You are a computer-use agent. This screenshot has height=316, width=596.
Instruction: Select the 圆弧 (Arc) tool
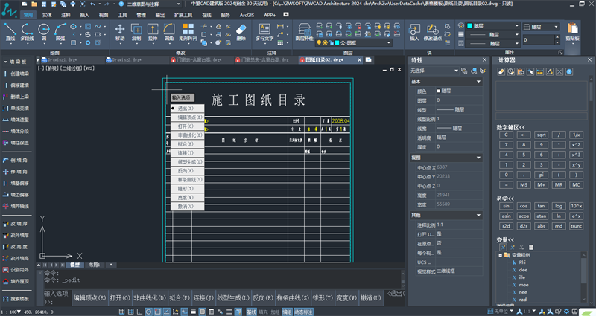click(x=60, y=32)
